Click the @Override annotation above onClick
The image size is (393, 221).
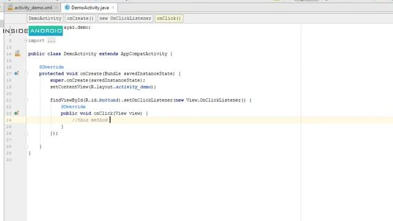(73, 106)
